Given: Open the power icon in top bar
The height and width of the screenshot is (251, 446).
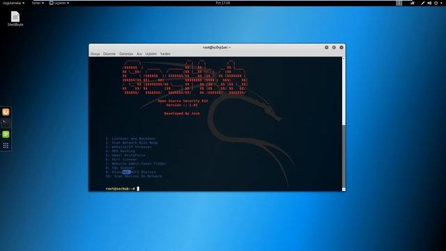Looking at the screenshot, I should (x=436, y=3).
